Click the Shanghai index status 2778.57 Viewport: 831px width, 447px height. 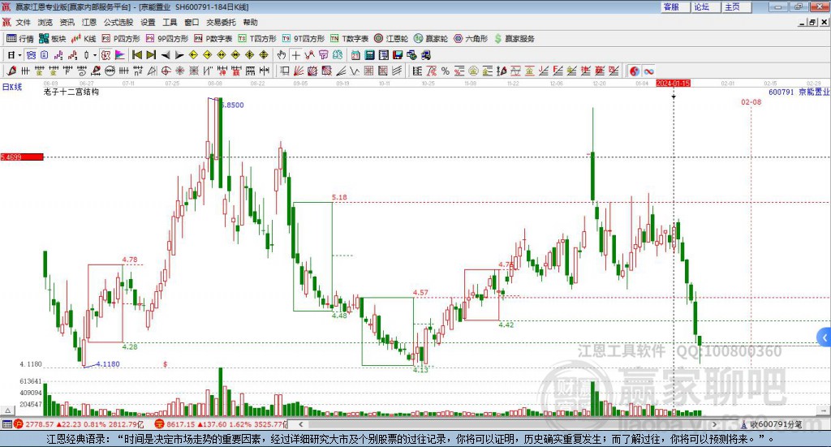click(x=39, y=424)
